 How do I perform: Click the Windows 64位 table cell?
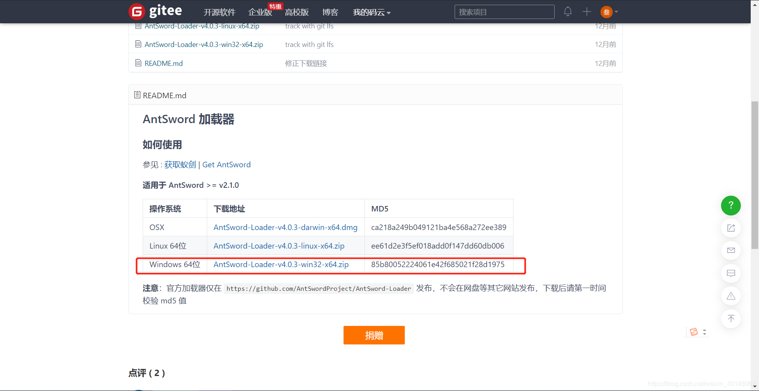coord(175,264)
